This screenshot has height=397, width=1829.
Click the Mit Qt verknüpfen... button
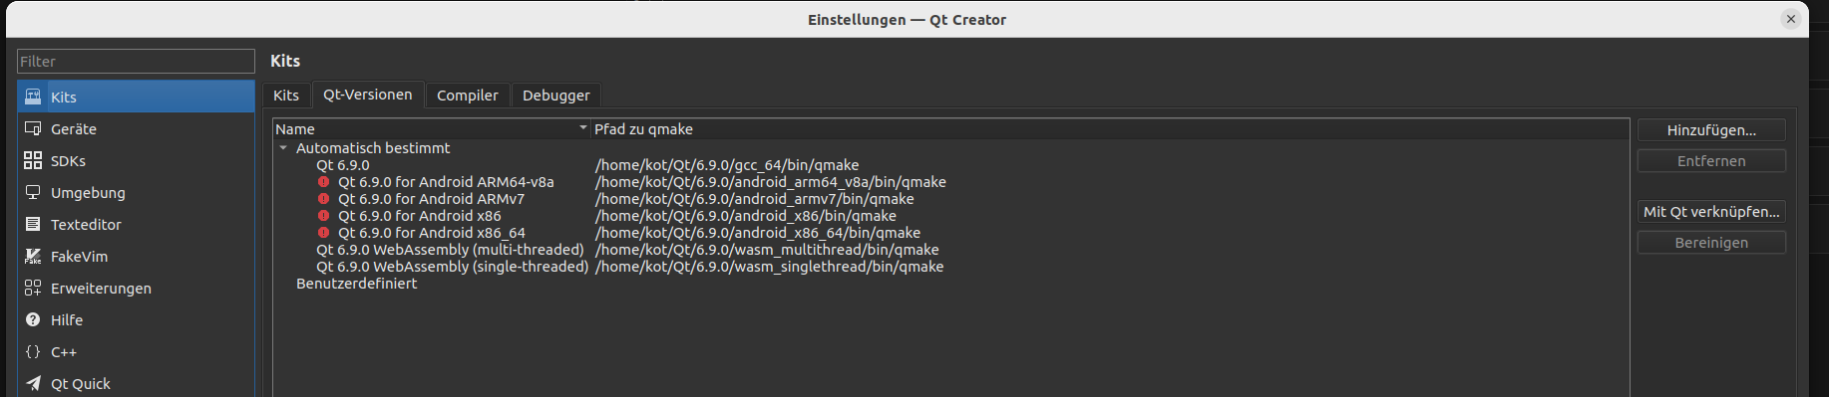[1711, 212]
